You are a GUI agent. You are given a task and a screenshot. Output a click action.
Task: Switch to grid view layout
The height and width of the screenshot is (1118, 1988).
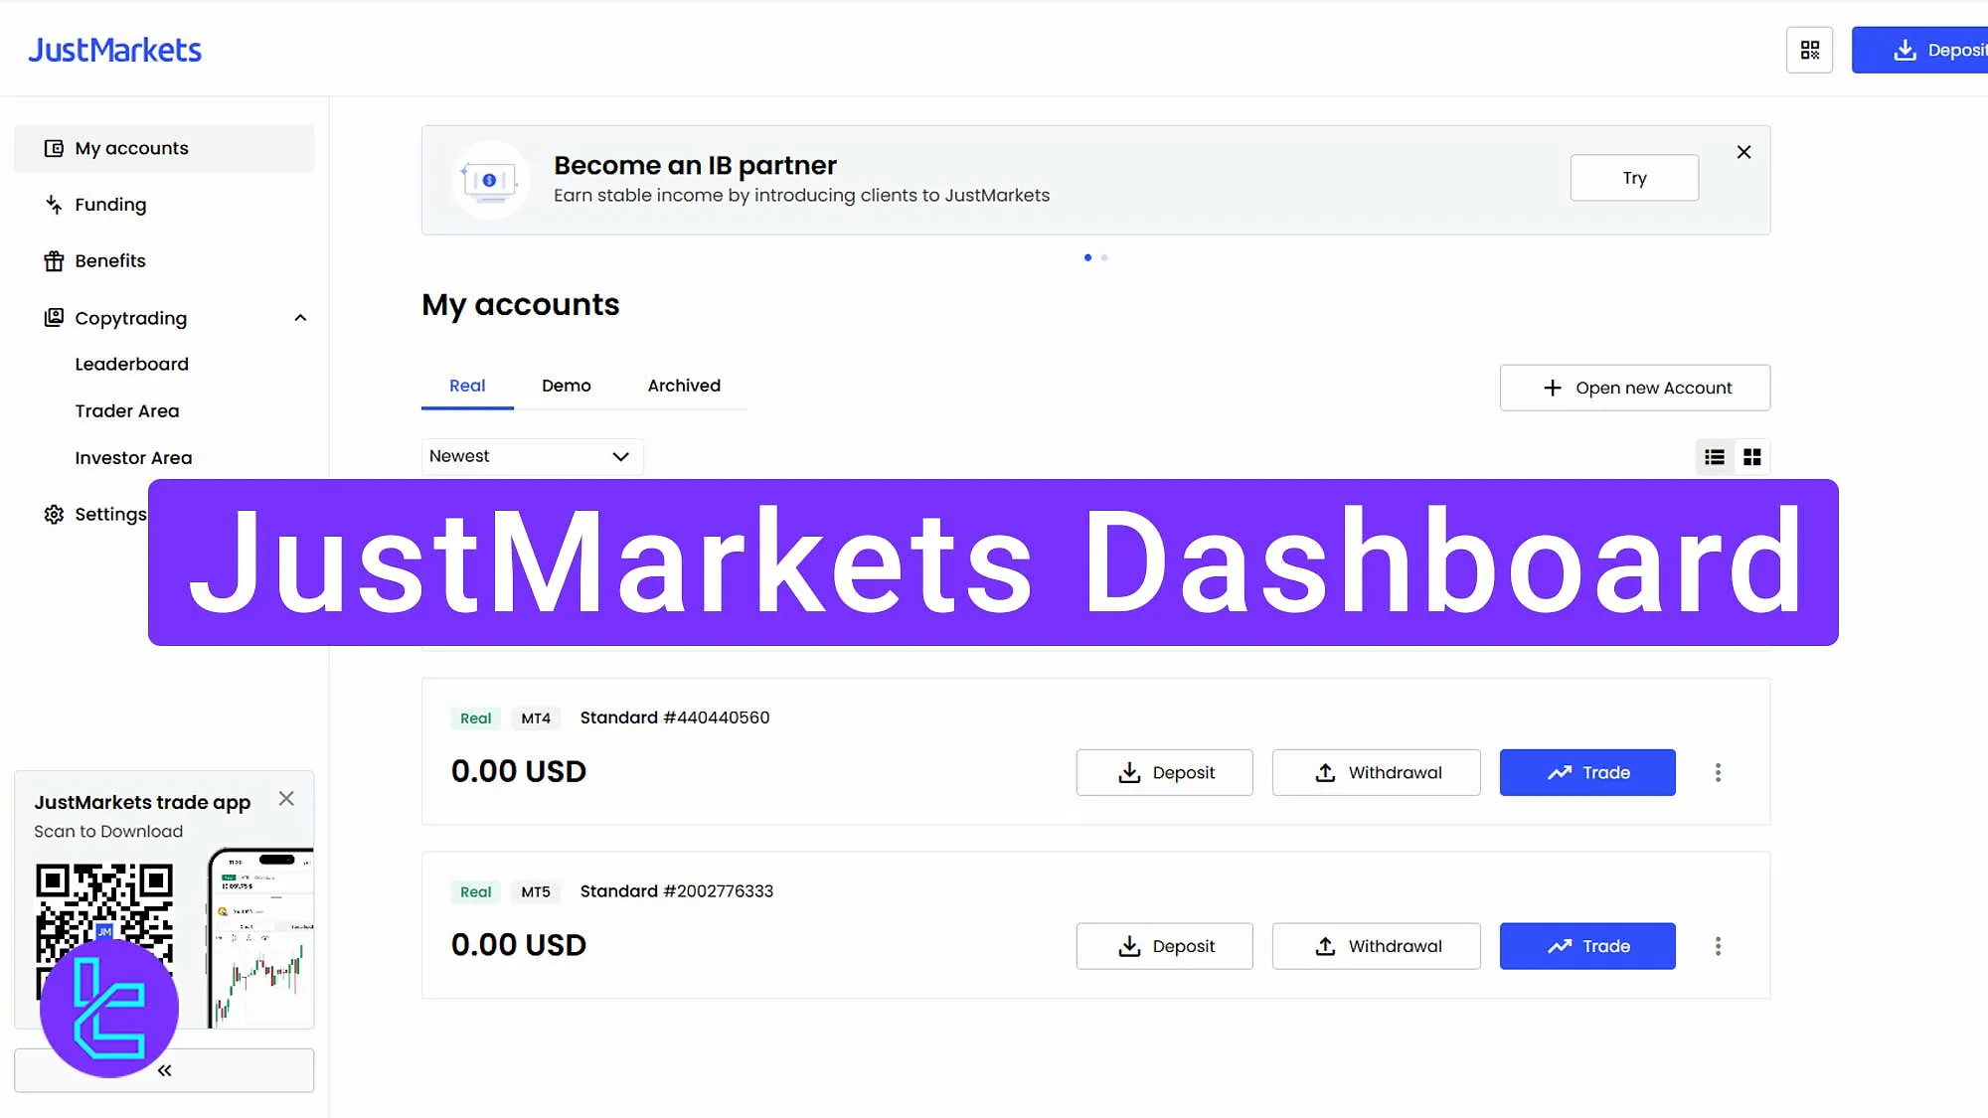1752,457
